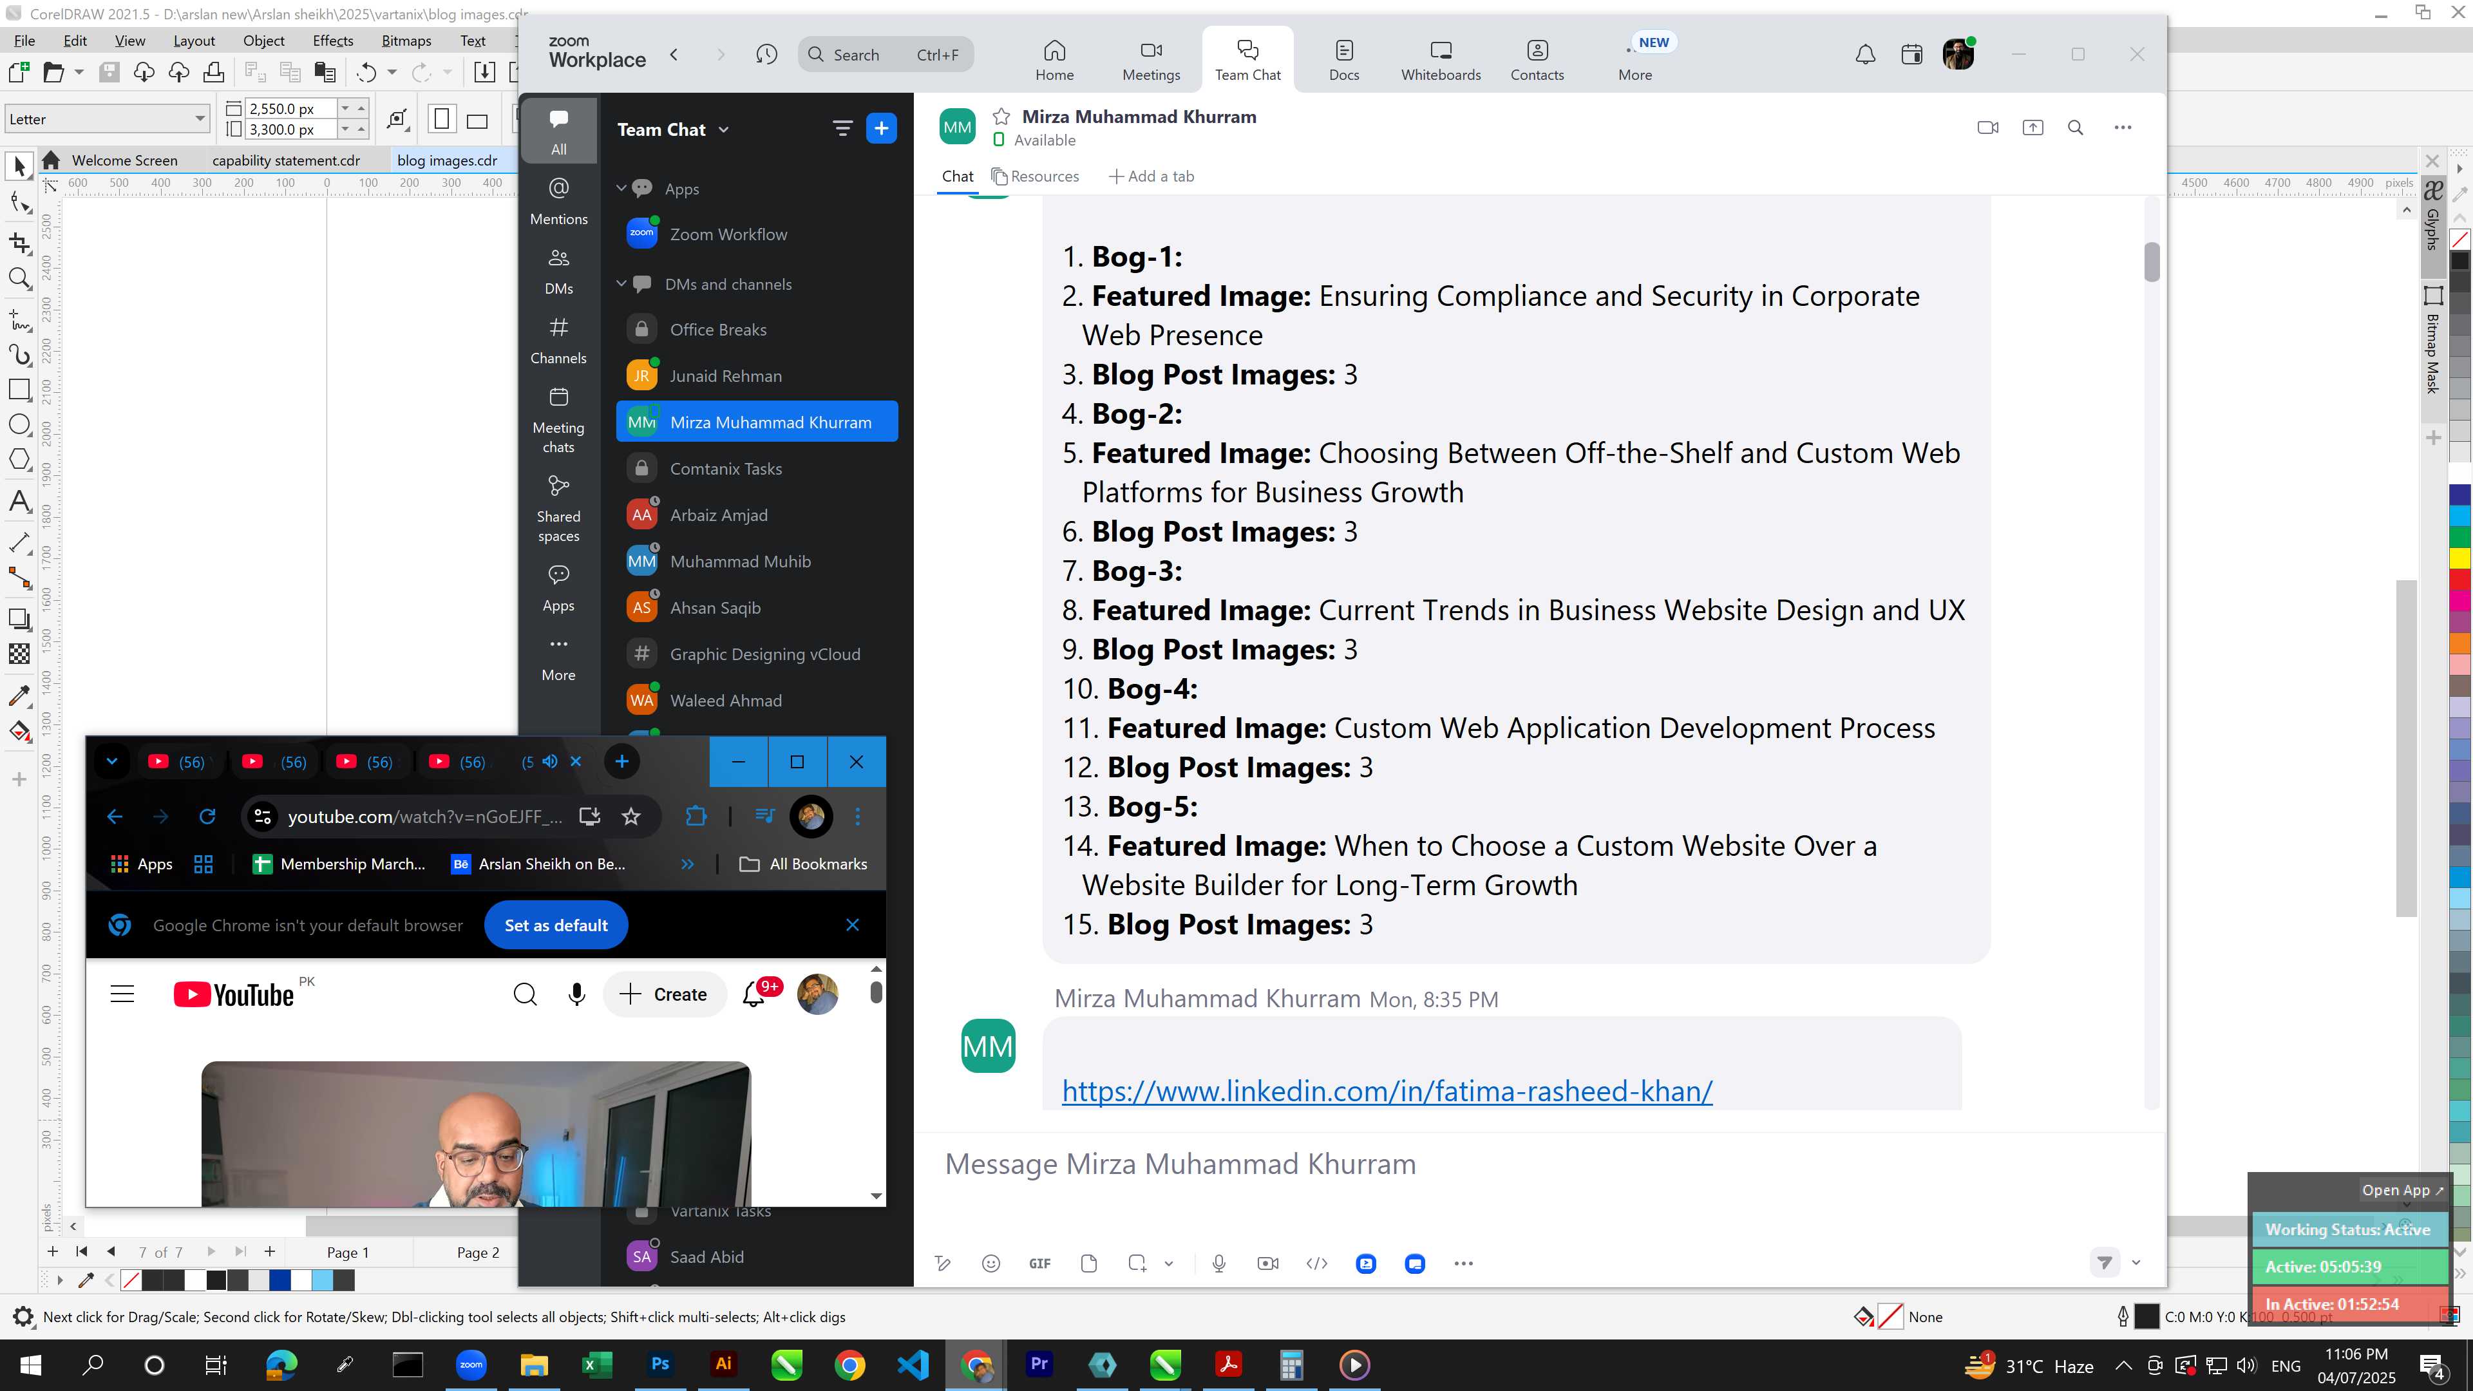Go to the Meetings tab in Zoom
2473x1391 pixels.
[1151, 61]
